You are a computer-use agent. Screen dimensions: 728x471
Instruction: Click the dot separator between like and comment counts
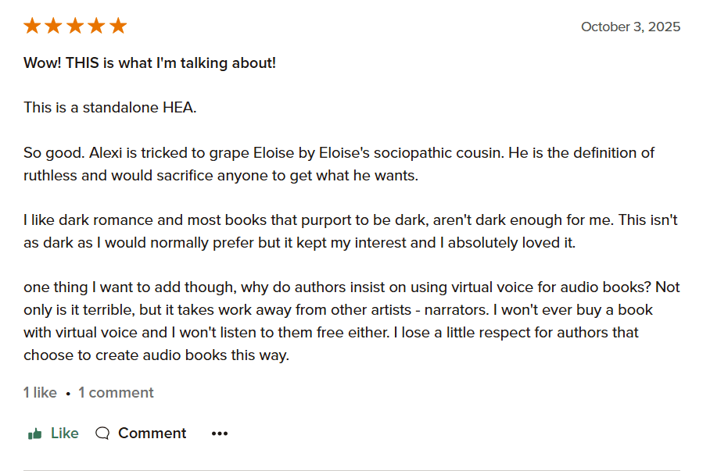(x=68, y=394)
